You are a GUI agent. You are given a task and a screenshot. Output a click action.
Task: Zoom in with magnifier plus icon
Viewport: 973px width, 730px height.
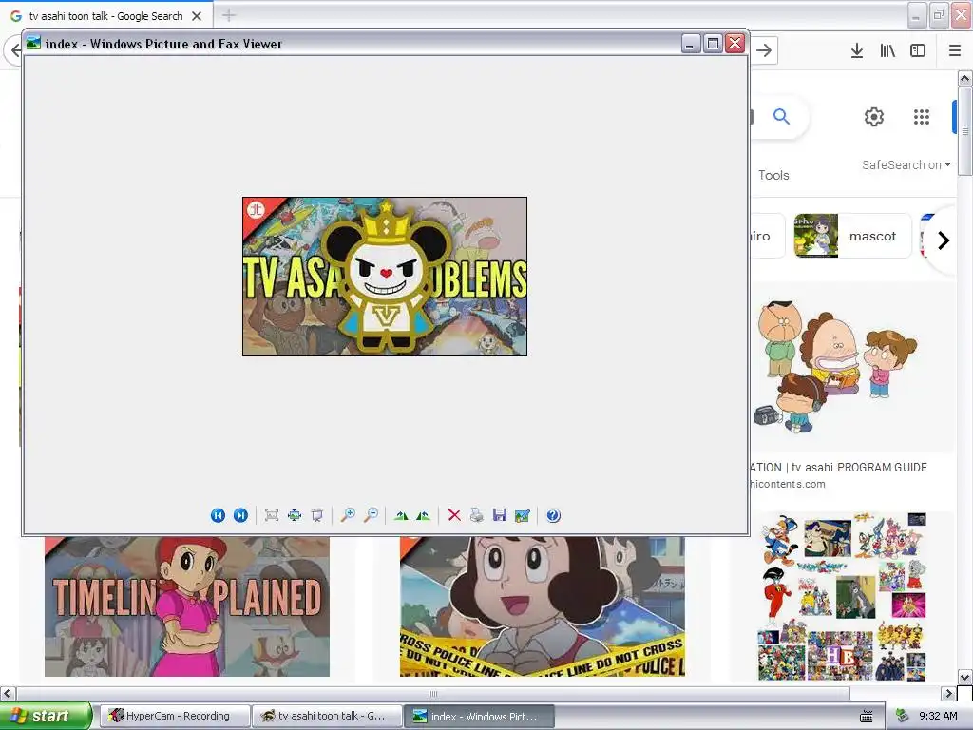pyautogui.click(x=348, y=515)
